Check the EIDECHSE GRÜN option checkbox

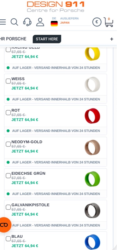click(x=8, y=176)
